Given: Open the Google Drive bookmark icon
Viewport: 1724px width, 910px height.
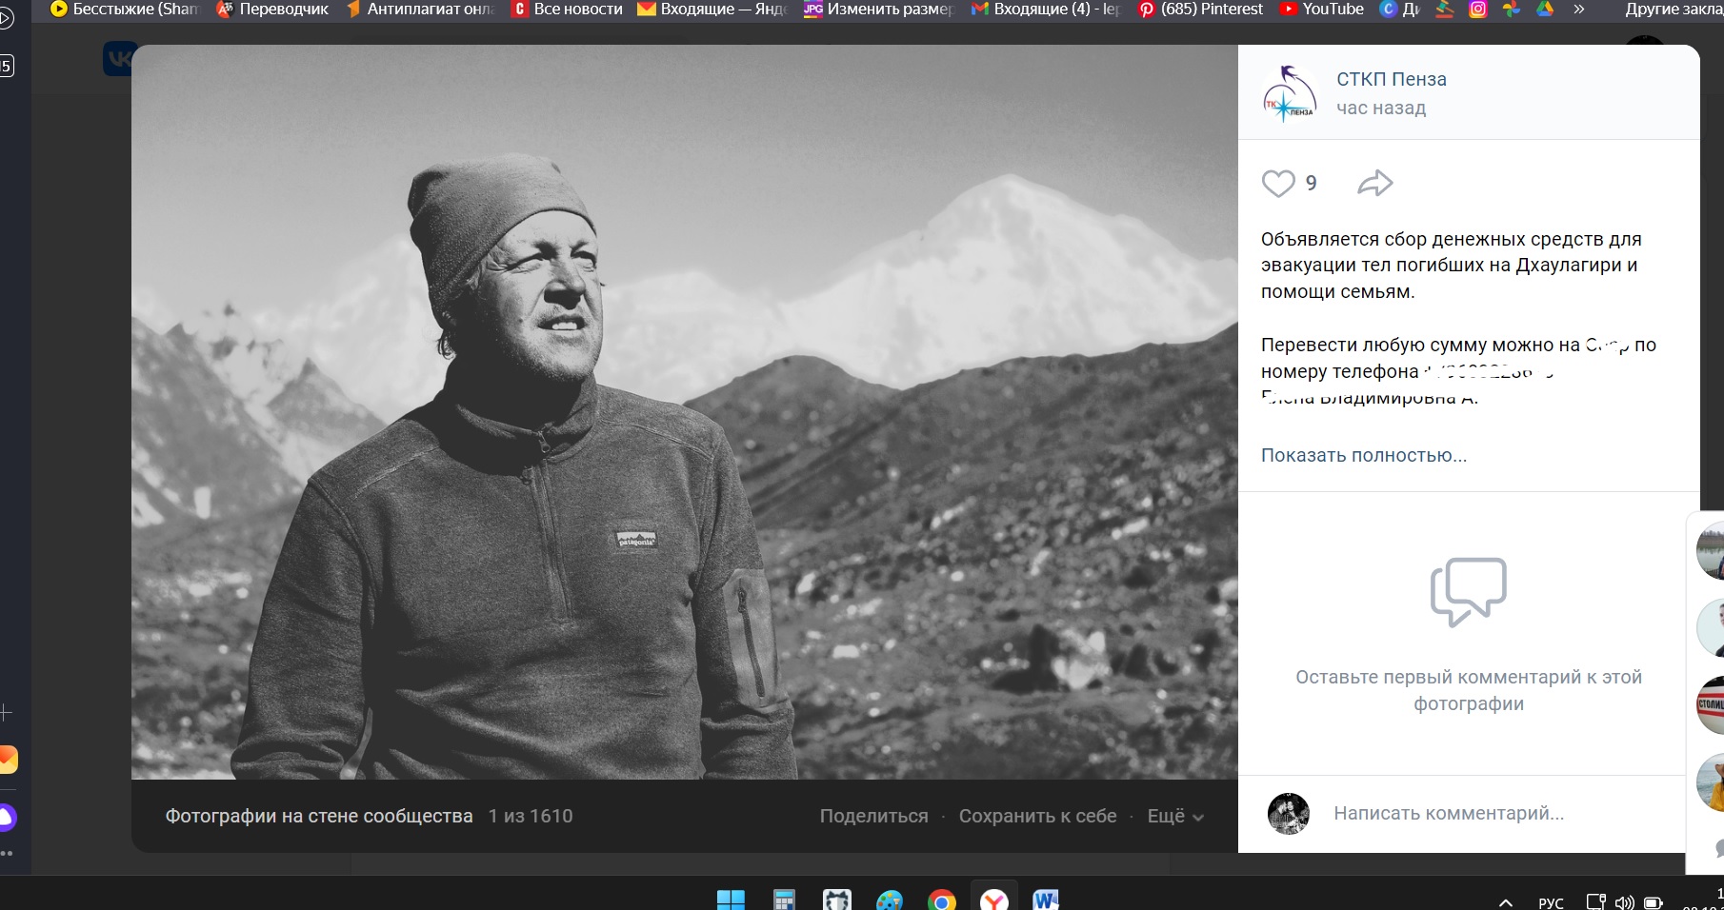Looking at the screenshot, I should pyautogui.click(x=1544, y=10).
